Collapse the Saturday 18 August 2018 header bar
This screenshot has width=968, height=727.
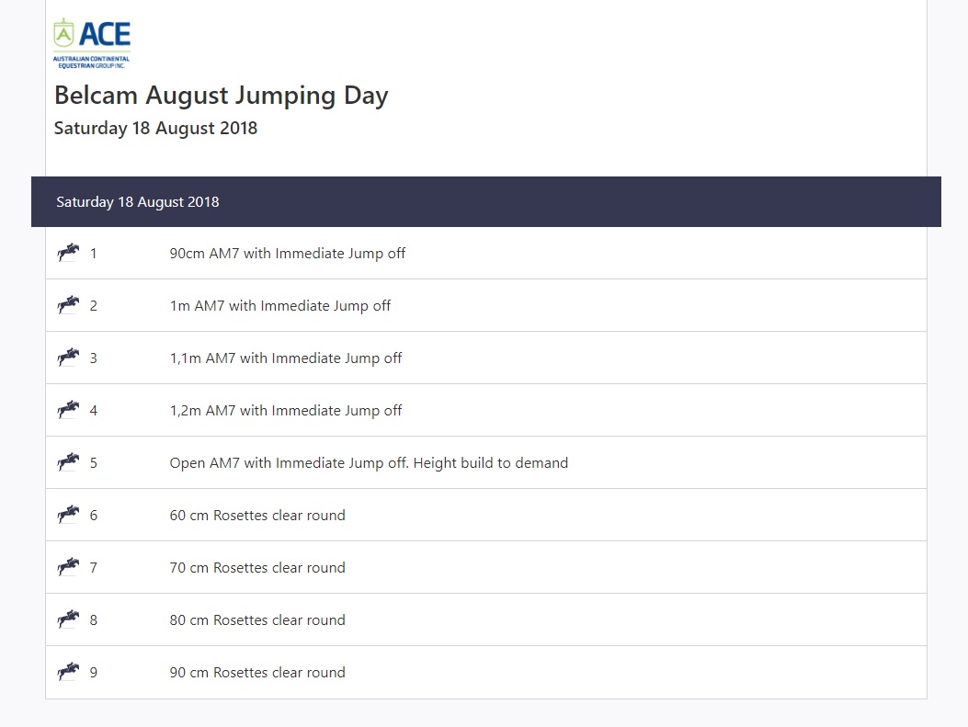pos(486,202)
